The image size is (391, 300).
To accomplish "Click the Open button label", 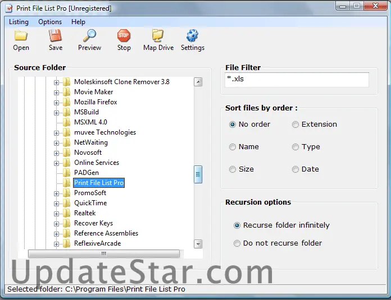I will [x=21, y=48].
